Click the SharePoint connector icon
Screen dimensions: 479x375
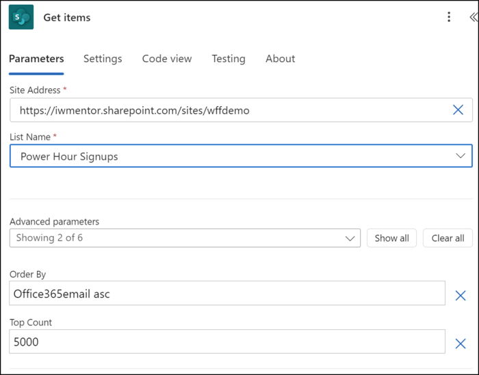pyautogui.click(x=21, y=17)
